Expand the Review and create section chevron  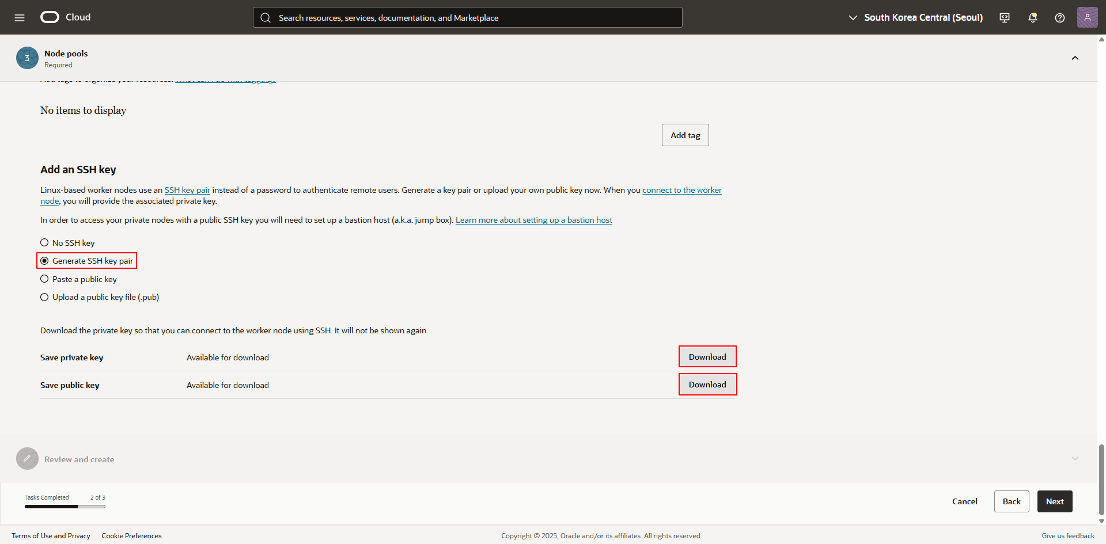click(1075, 459)
